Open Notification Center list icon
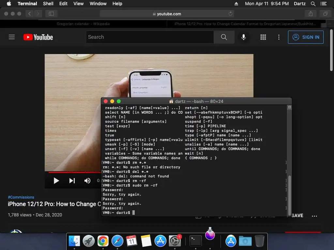334x250 pixels. [323, 4]
